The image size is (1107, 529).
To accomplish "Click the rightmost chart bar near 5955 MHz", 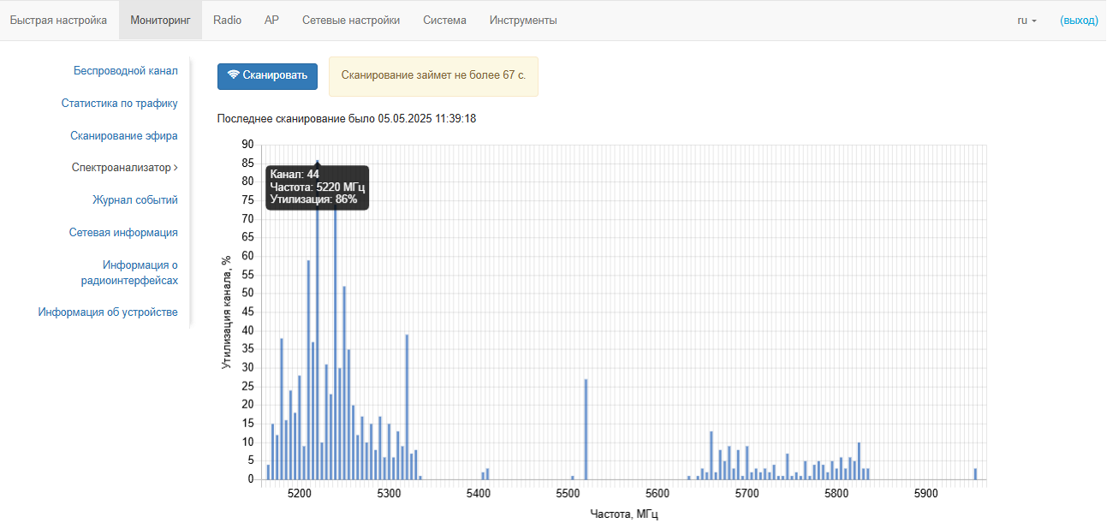I will click(975, 474).
